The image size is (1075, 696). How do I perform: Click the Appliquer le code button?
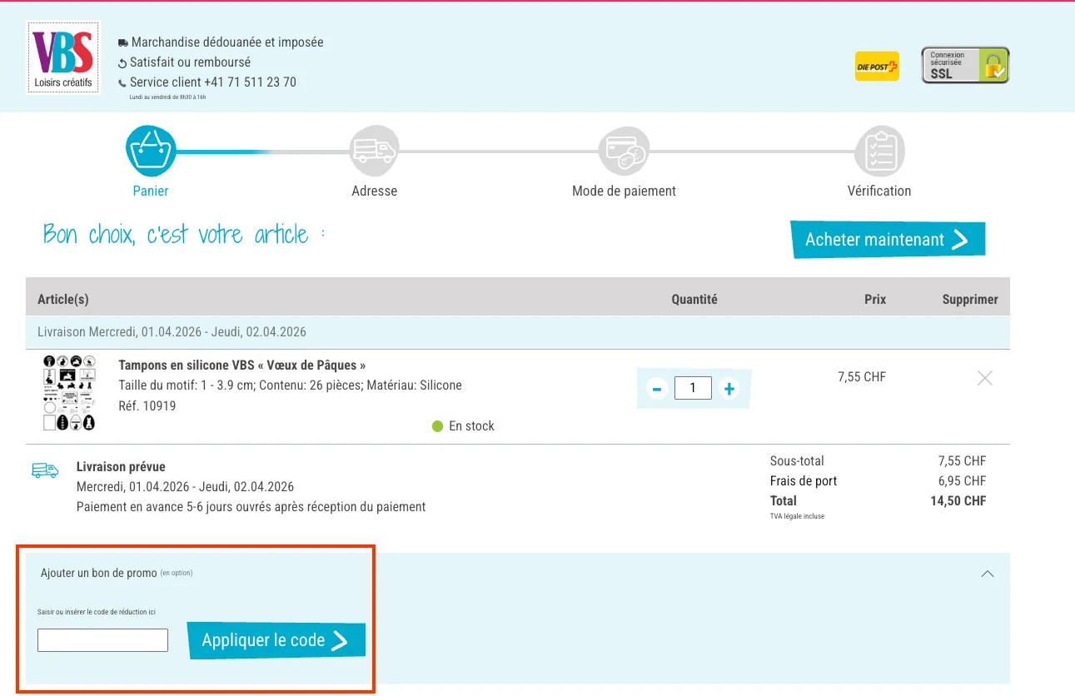pyautogui.click(x=276, y=640)
